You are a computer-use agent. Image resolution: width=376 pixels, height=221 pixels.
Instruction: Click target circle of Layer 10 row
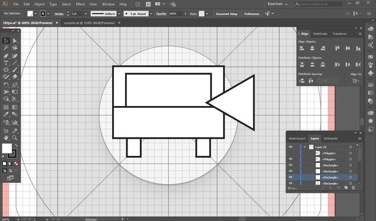point(351,147)
